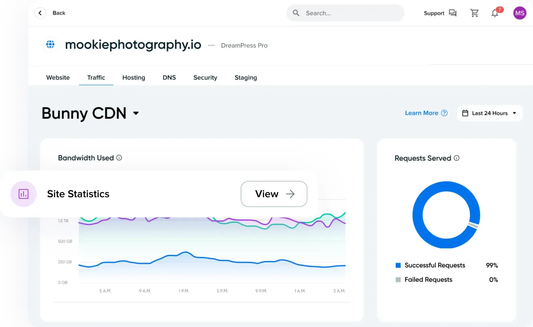Select the Traffic tab
The width and height of the screenshot is (533, 327).
[96, 78]
